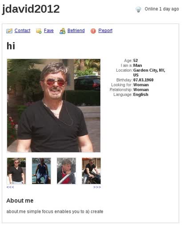Open the large main profile photo
The height and width of the screenshot is (228, 185).
[x=54, y=106]
